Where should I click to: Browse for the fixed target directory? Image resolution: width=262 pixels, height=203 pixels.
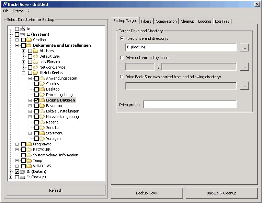[x=244, y=48]
